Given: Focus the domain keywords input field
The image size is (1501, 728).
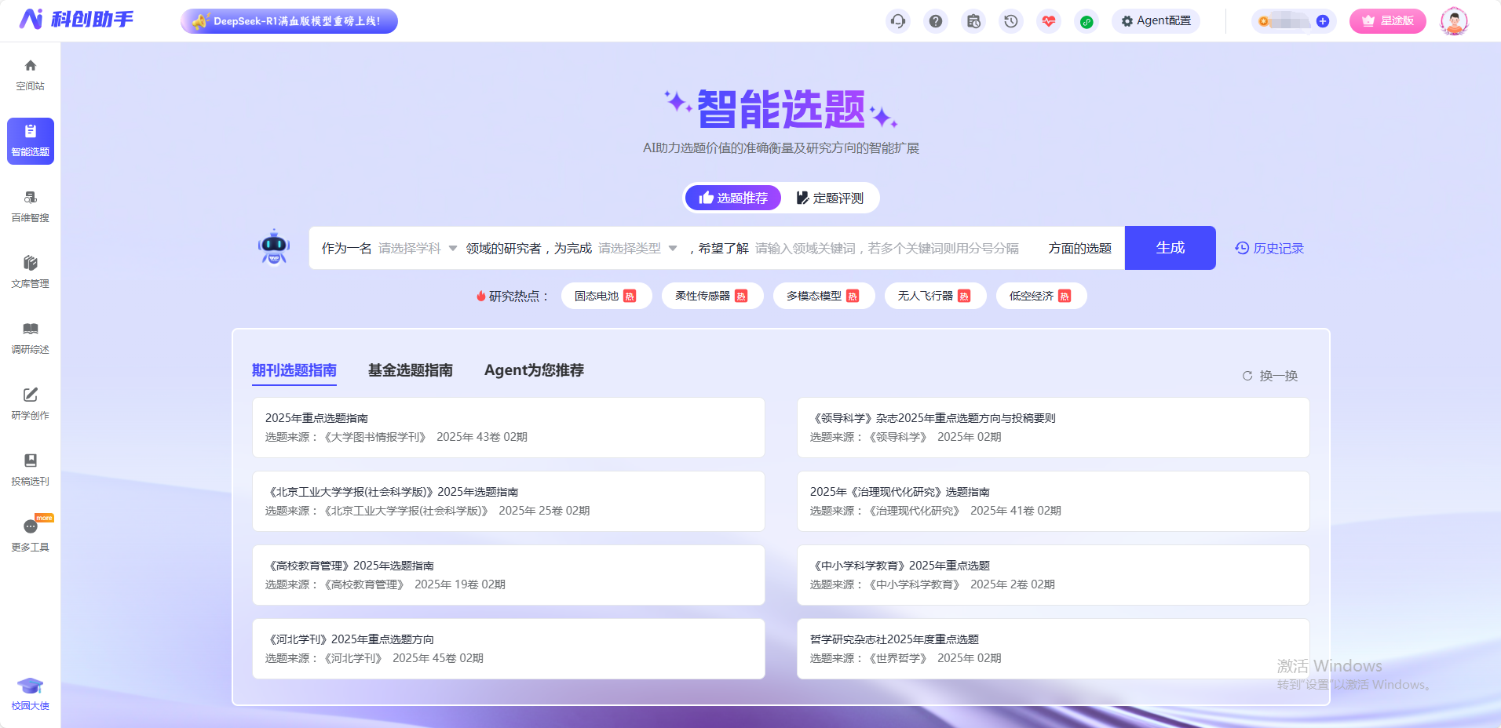Looking at the screenshot, I should click(x=895, y=248).
